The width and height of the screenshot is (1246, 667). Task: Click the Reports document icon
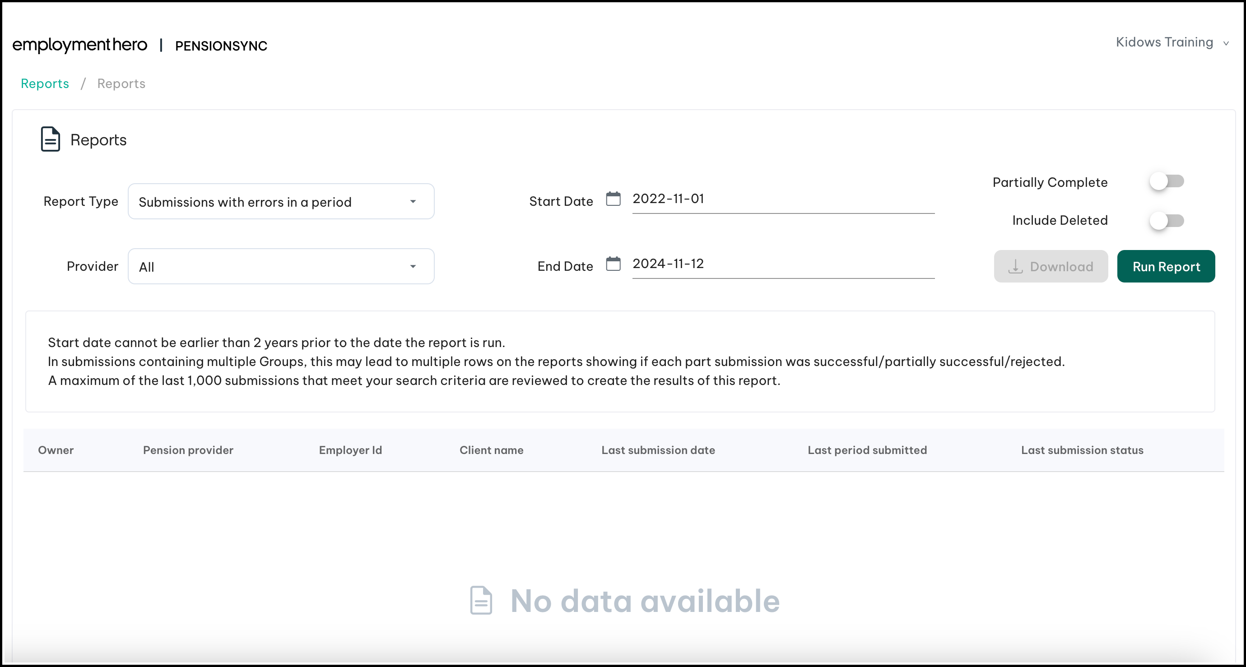[50, 139]
